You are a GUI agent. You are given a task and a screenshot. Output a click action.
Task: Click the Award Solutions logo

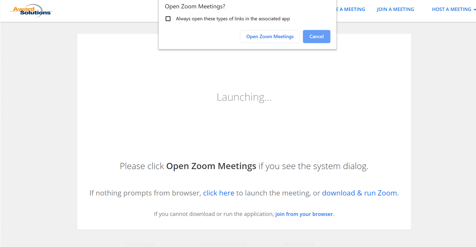(31, 11)
